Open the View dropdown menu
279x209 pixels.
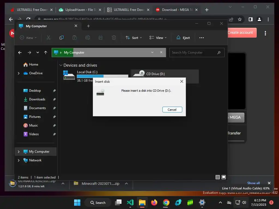(x=158, y=38)
